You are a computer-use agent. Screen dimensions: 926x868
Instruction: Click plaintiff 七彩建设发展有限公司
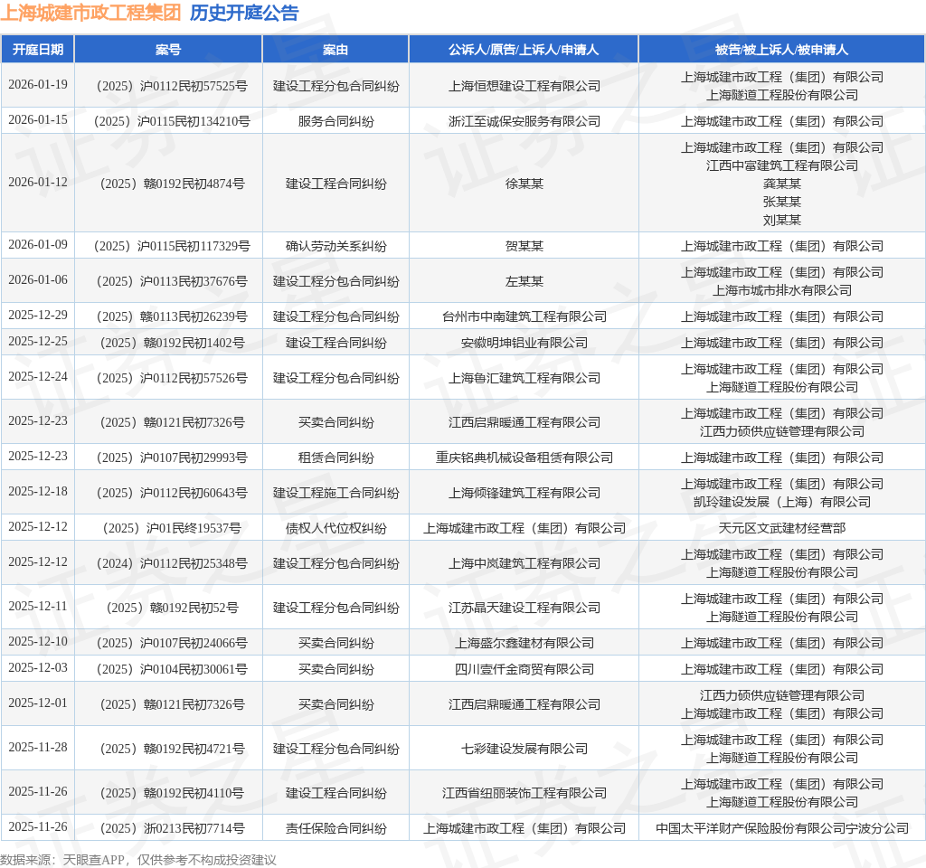click(x=524, y=750)
